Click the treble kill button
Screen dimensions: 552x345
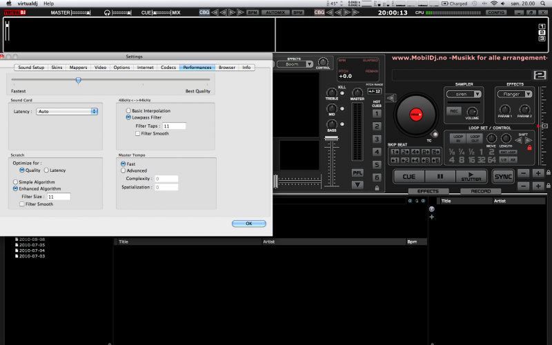(342, 93)
